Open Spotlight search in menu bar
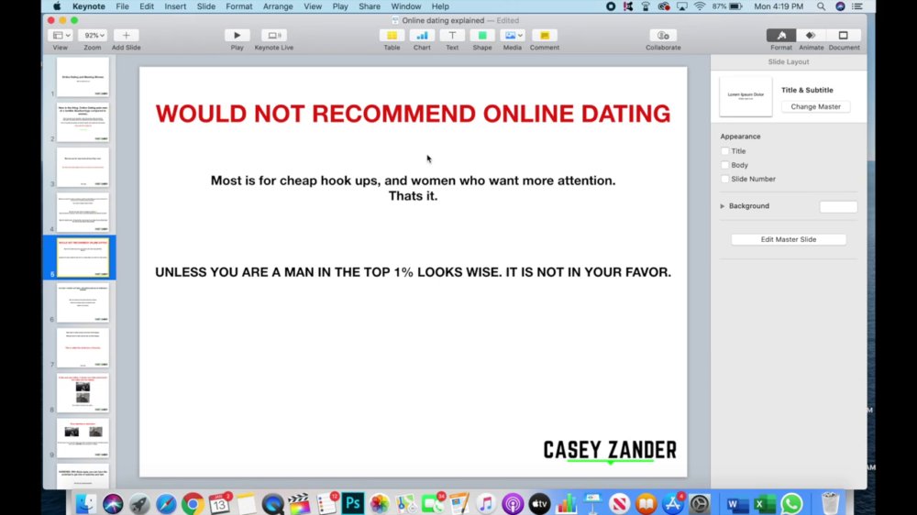 pos(821,6)
